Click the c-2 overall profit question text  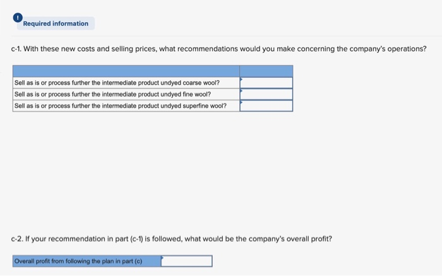172,239
